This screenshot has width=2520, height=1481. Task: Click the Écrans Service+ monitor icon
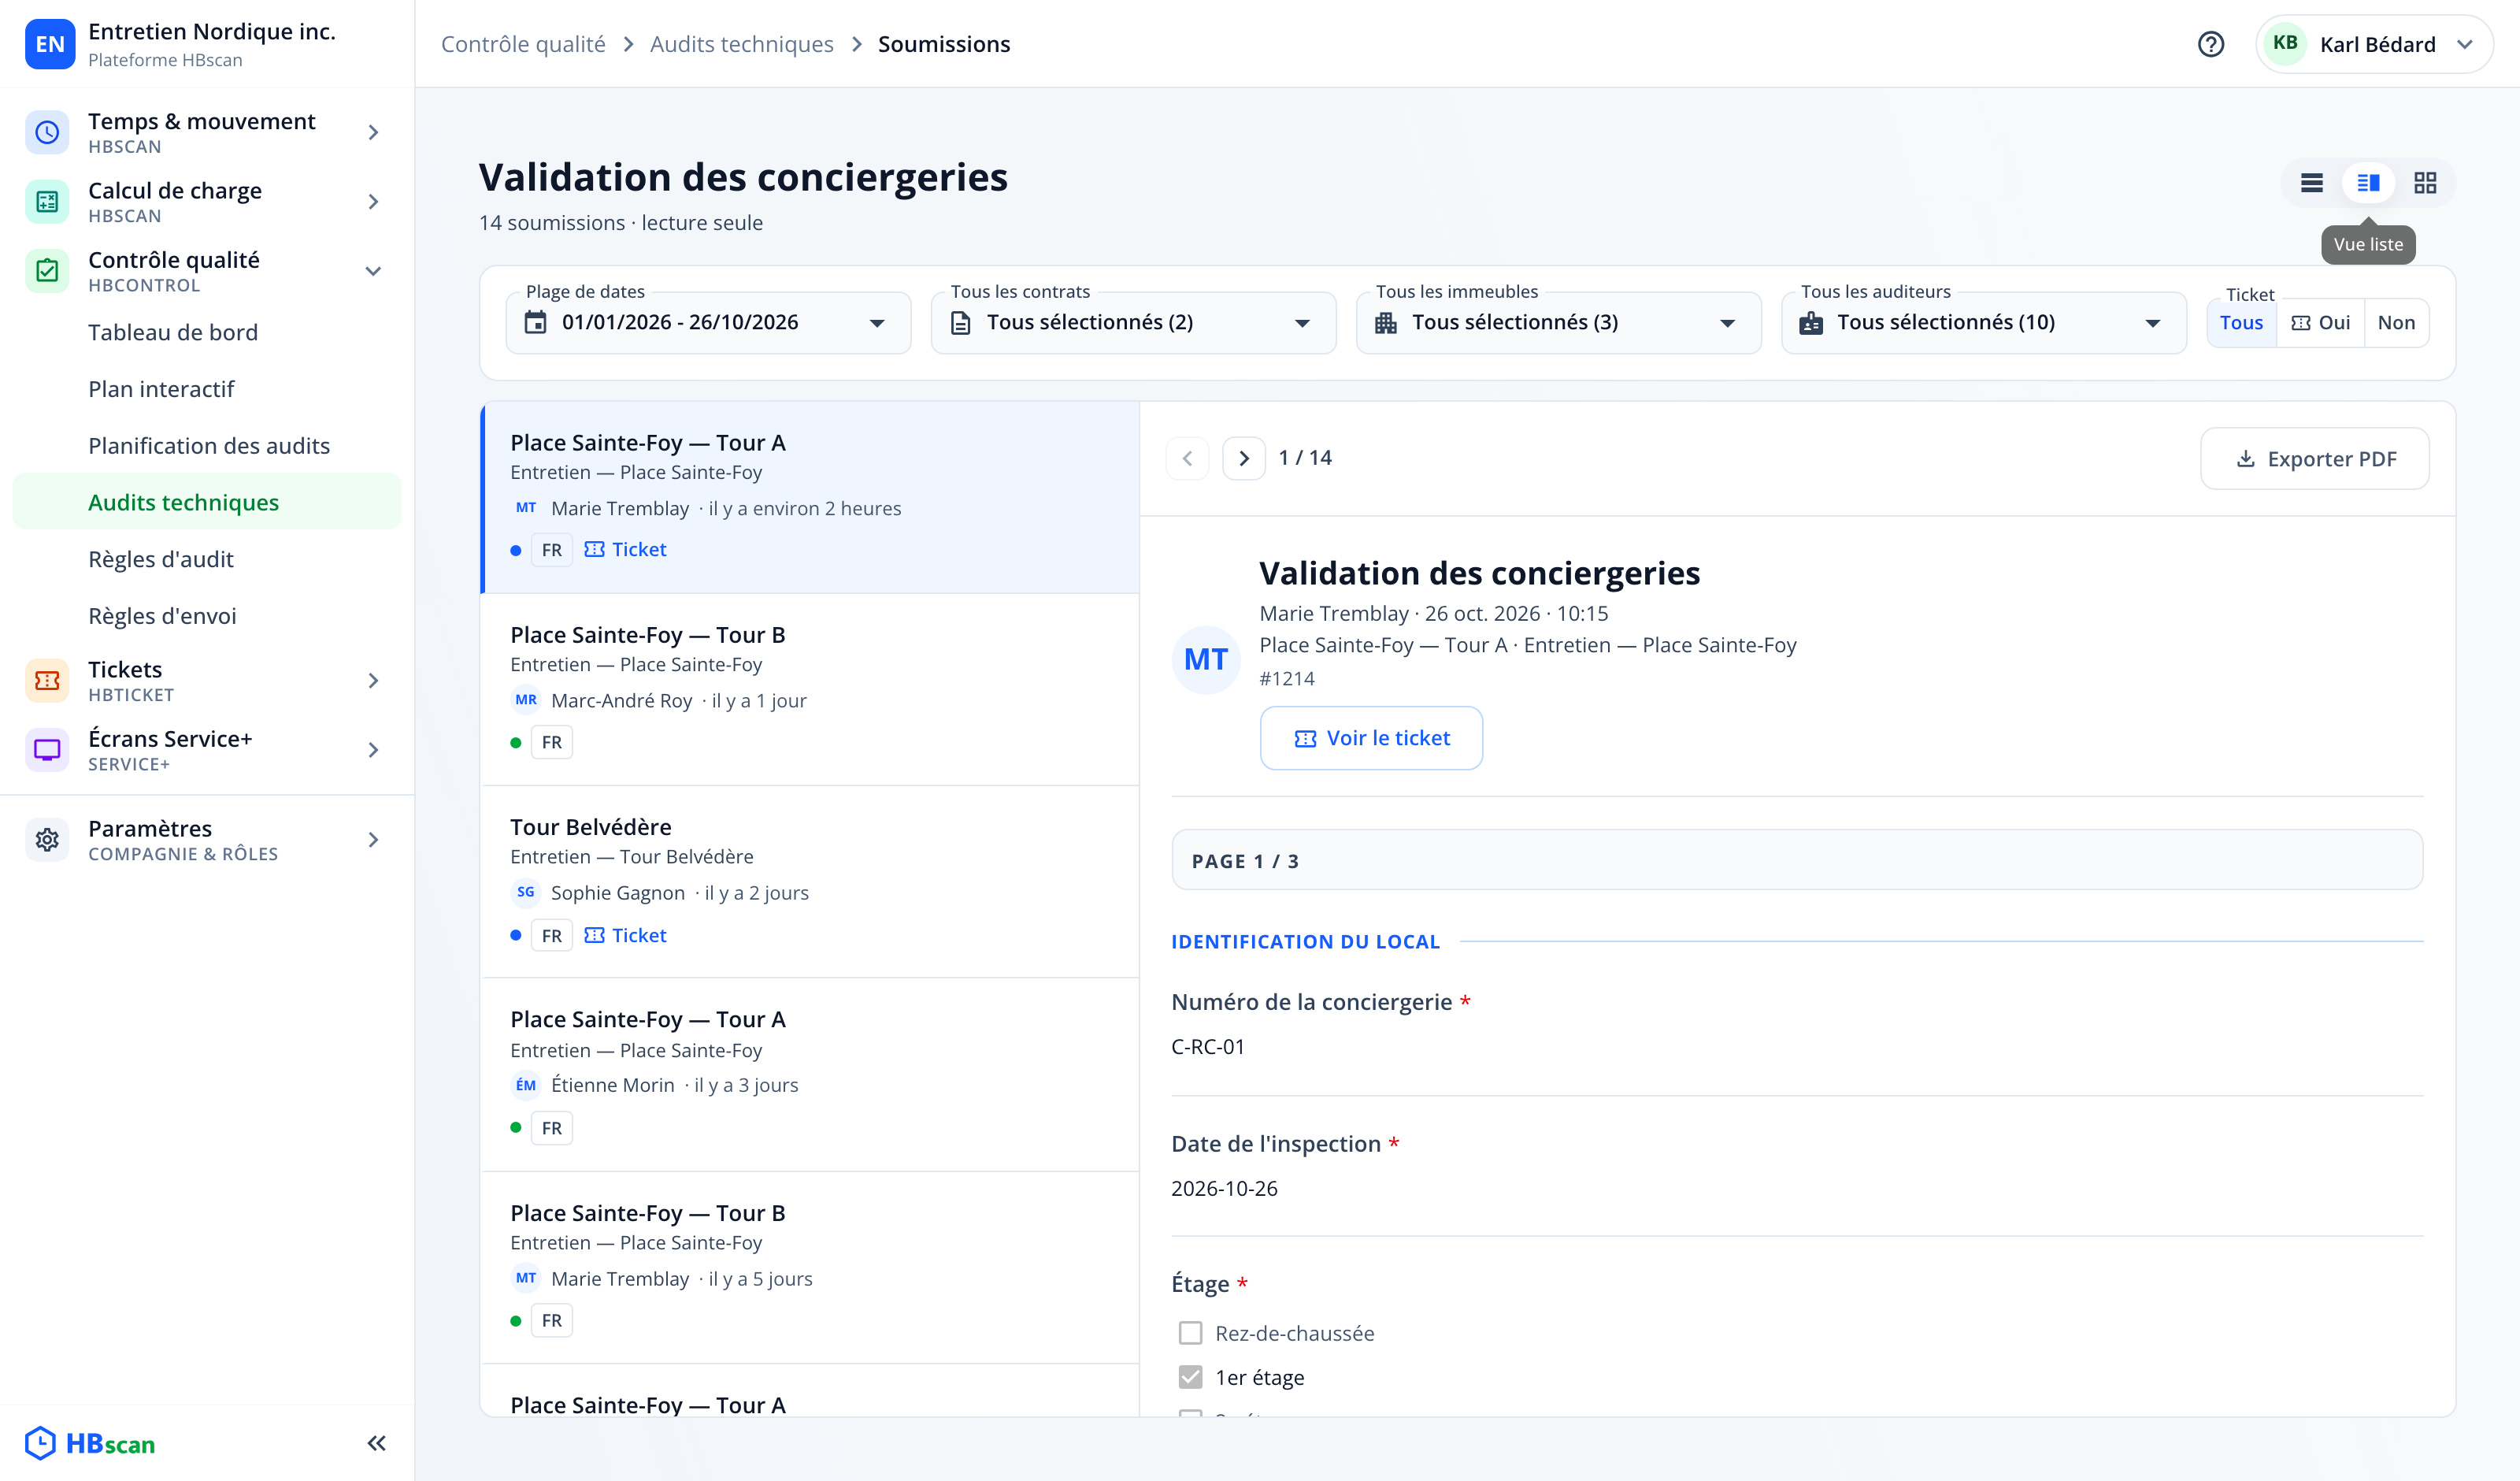(47, 749)
